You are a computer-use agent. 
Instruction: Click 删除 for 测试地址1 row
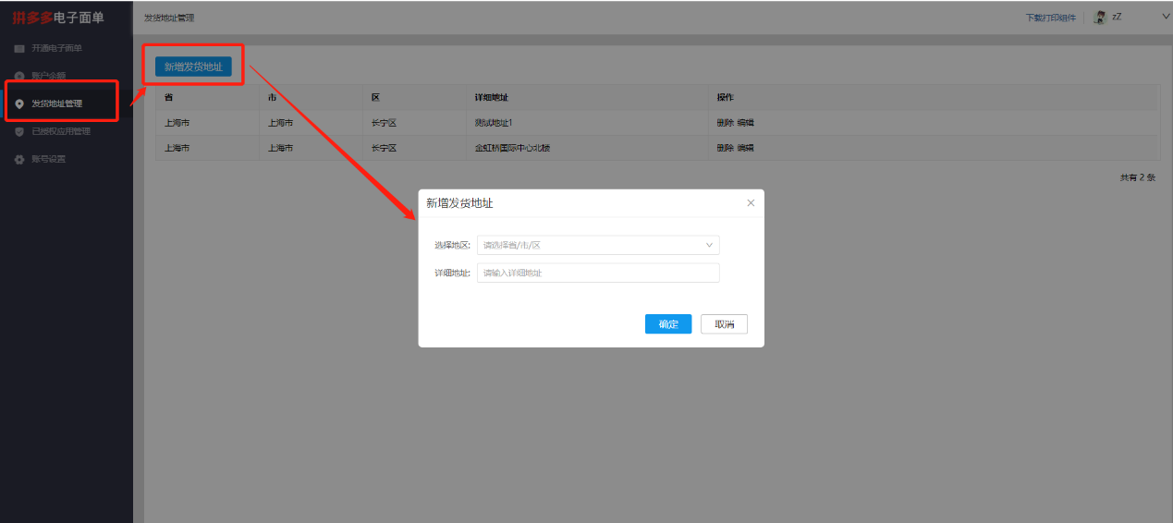[725, 122]
